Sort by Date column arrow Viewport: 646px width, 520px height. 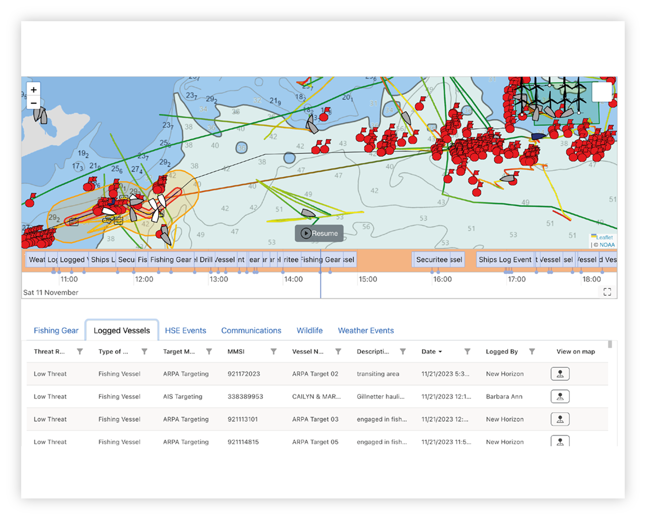[440, 352]
